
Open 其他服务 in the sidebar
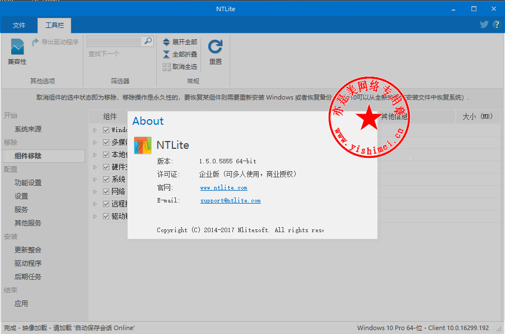click(x=28, y=223)
